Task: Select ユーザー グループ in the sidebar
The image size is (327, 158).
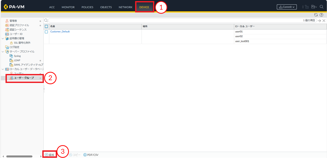Action: click(x=24, y=78)
